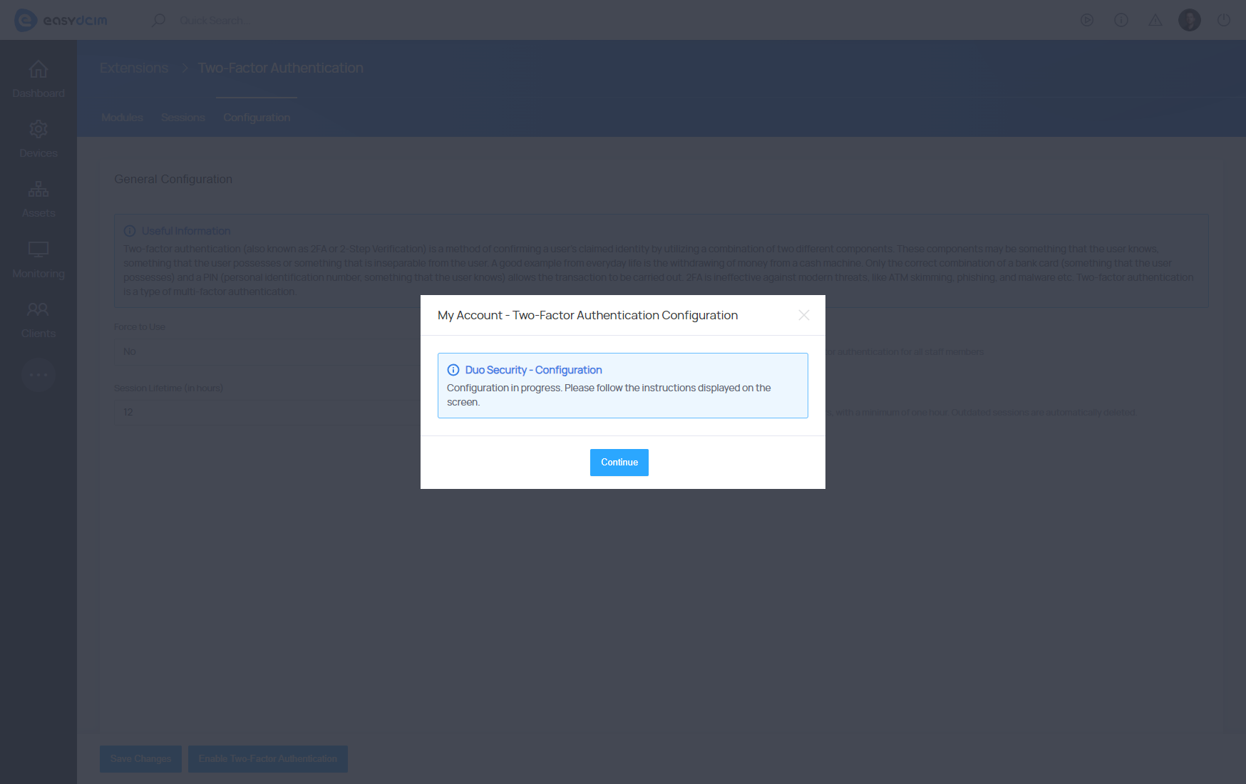
Task: Click the Save Changes button
Action: click(140, 759)
